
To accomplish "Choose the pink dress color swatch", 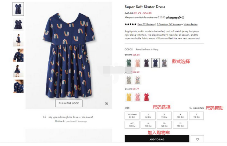I will click(138, 63).
